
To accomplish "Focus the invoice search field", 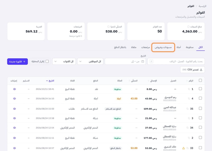I will [x=176, y=61].
